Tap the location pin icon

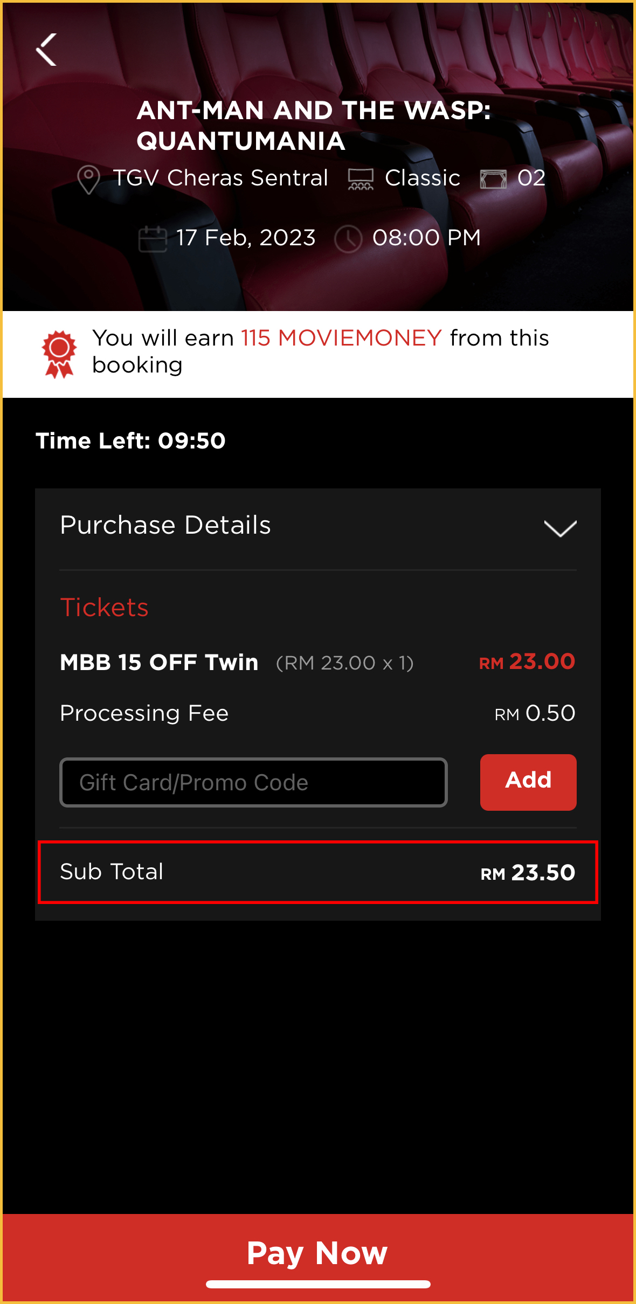[88, 179]
